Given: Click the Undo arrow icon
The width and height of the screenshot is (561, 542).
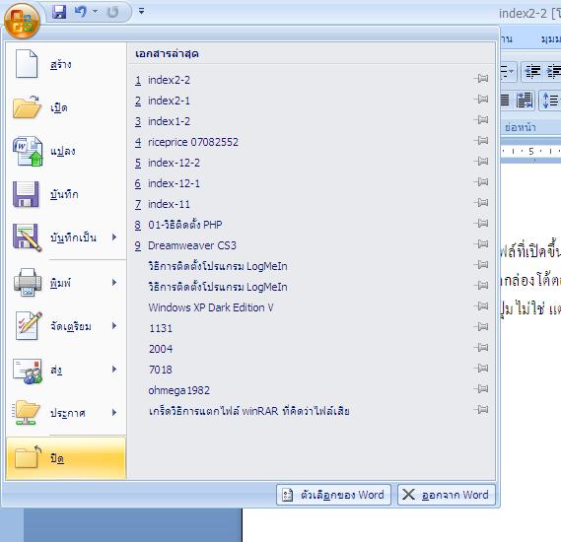Looking at the screenshot, I should pyautogui.click(x=81, y=12).
